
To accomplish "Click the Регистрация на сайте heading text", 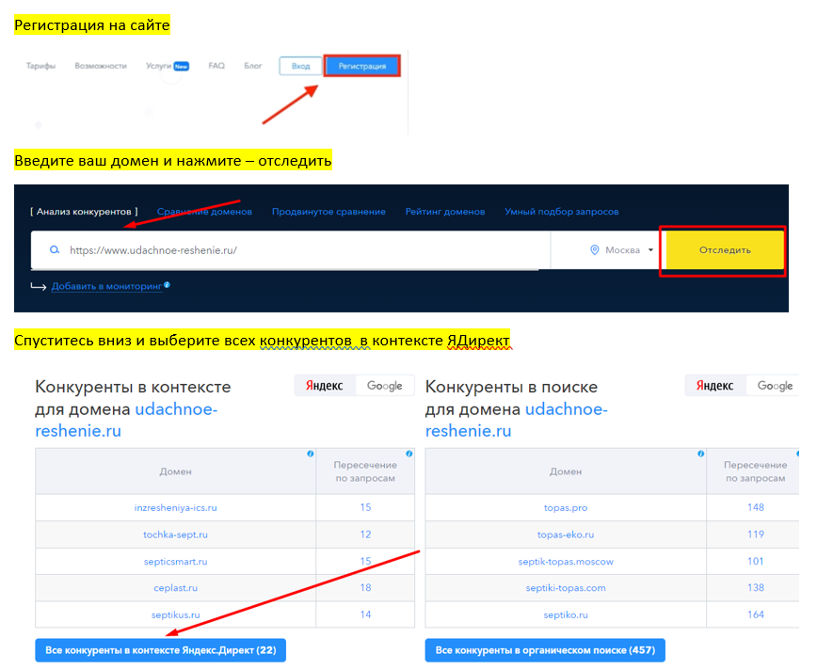I will [x=91, y=25].
